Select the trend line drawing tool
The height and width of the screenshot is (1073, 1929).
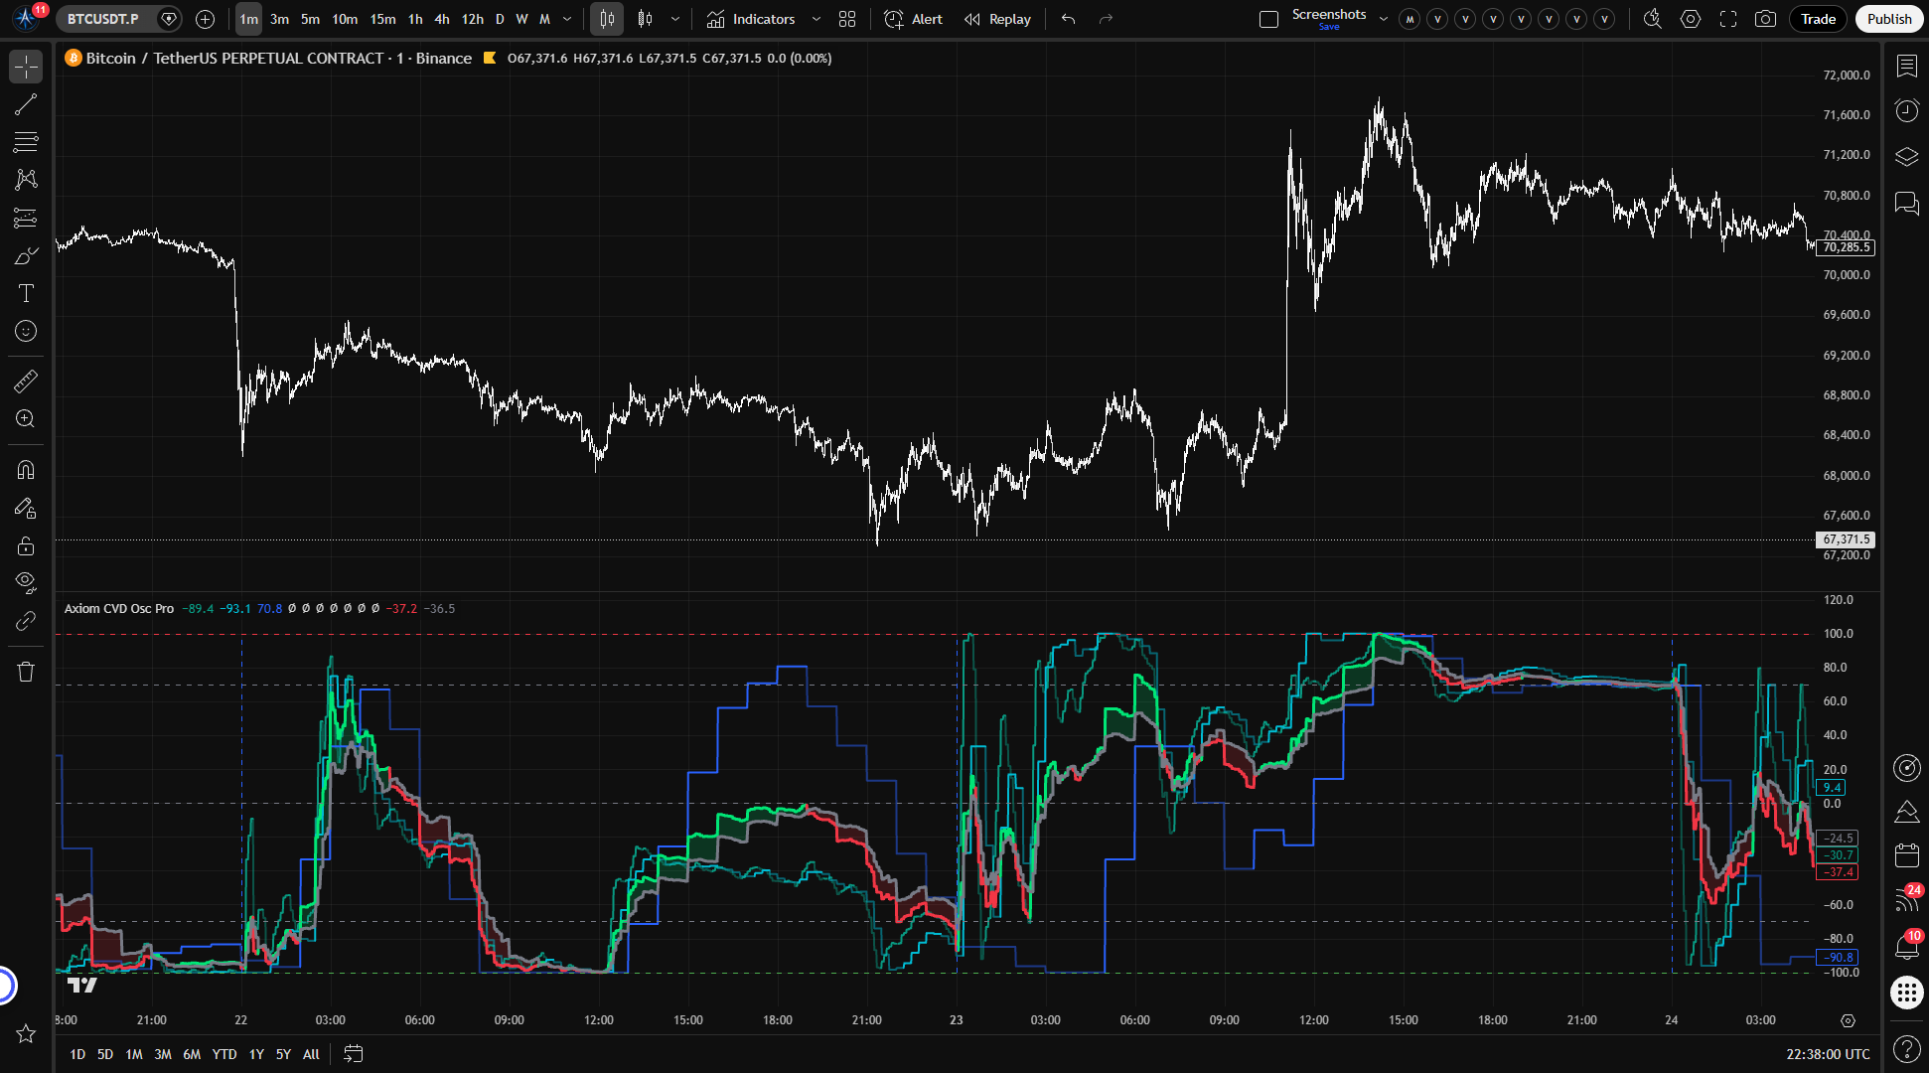click(26, 104)
